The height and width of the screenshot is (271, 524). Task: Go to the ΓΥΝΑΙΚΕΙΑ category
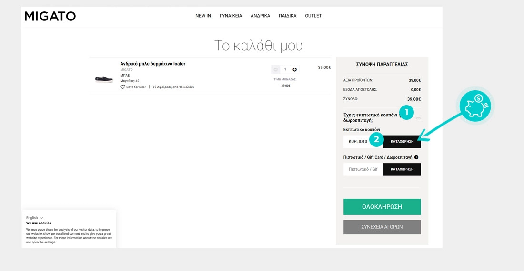[231, 16]
